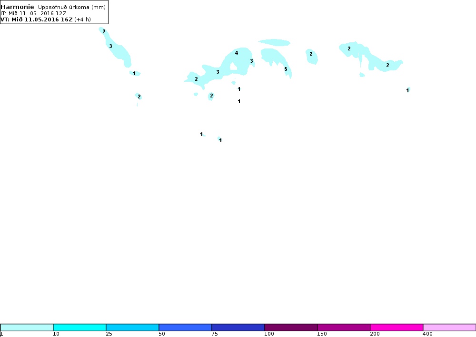Click the legend scale label "200"
The width and height of the screenshot is (476, 337).
(375, 334)
